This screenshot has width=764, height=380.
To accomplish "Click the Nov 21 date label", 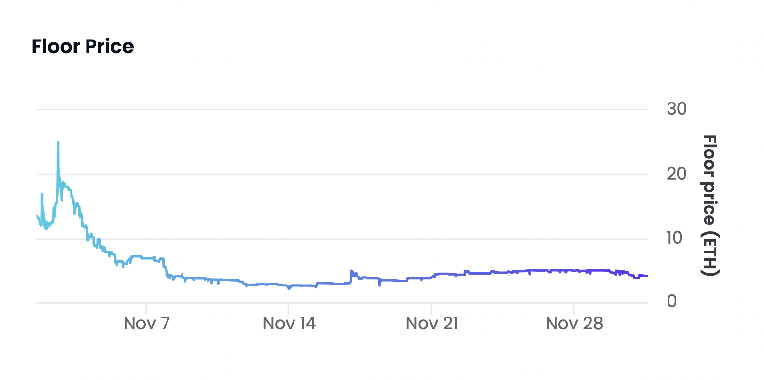I will tap(432, 324).
